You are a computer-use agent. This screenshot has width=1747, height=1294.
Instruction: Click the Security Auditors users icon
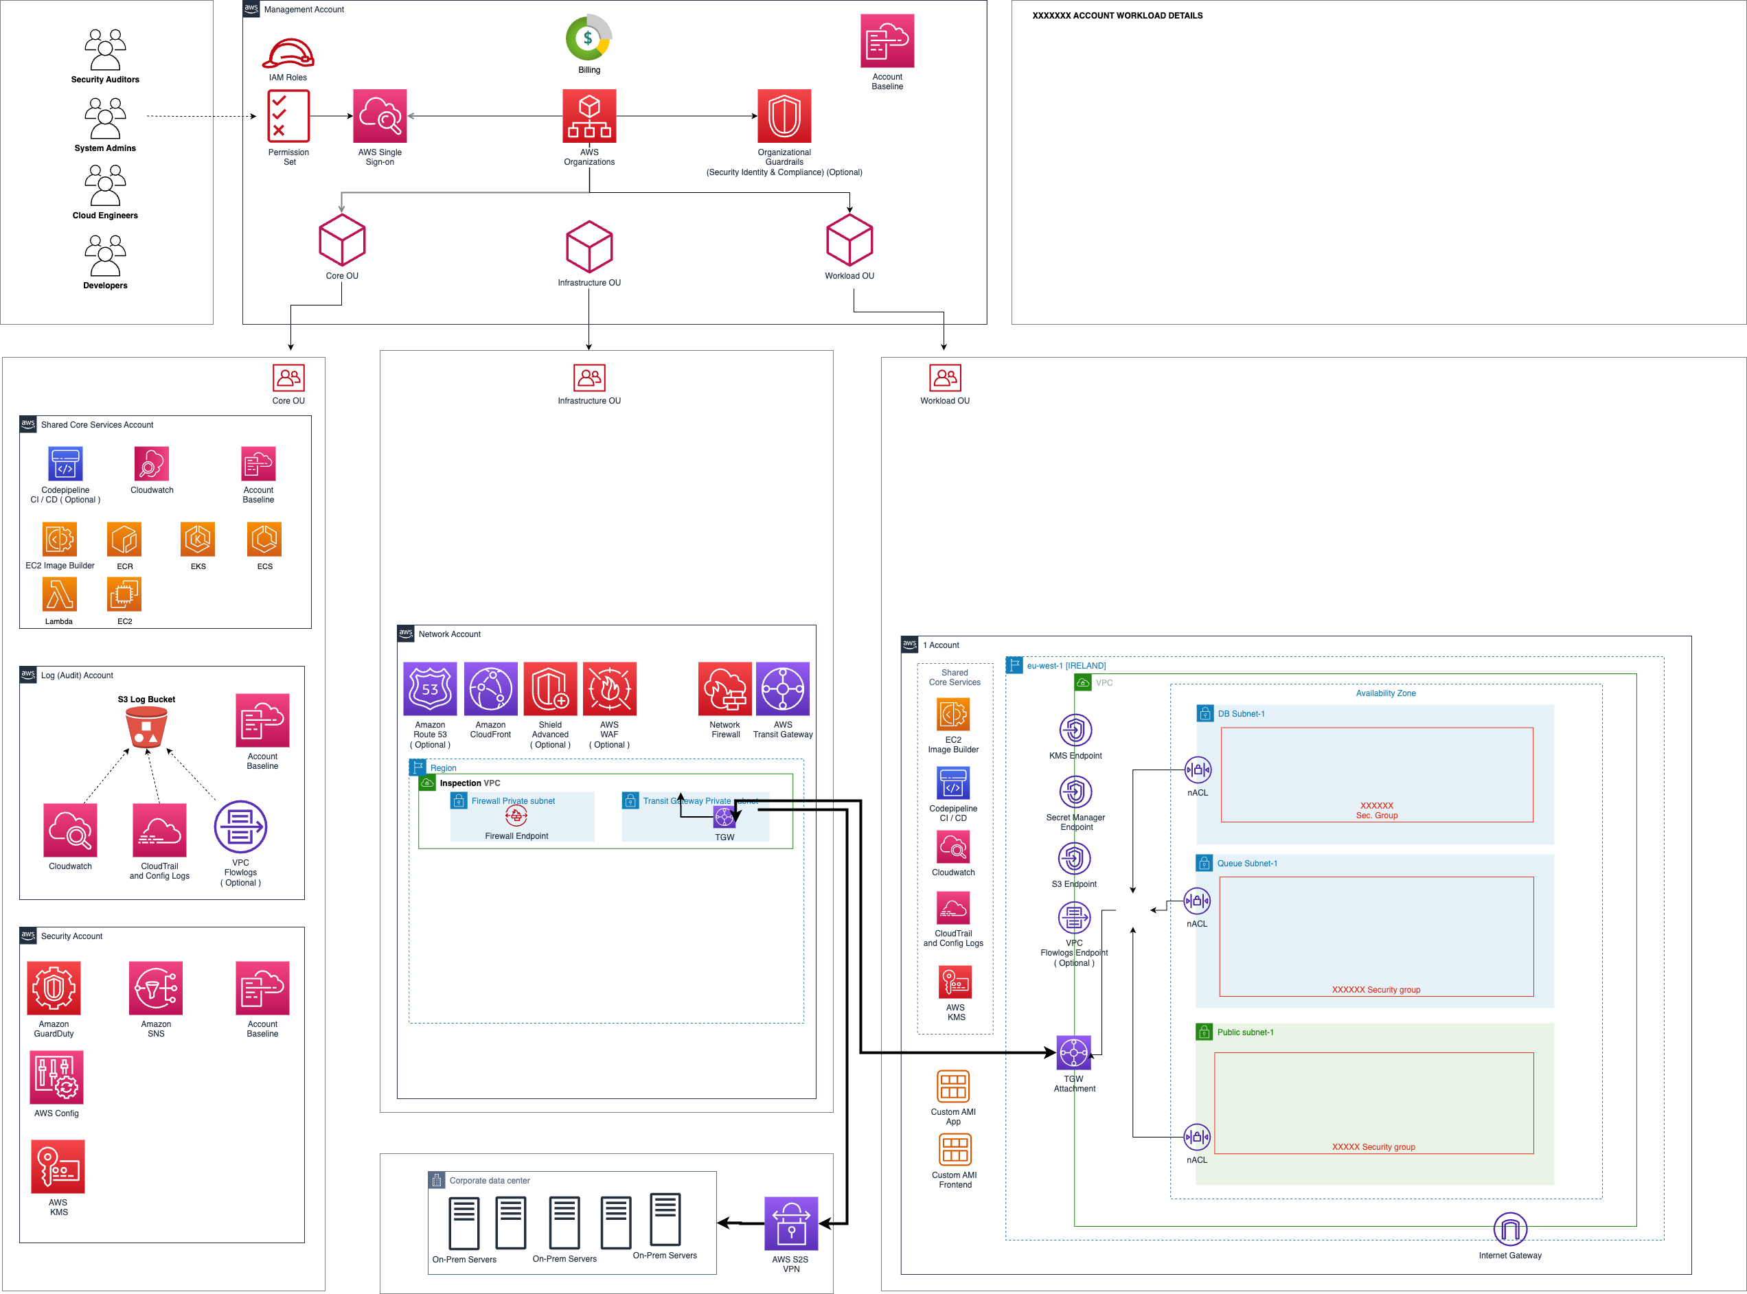pos(105,50)
